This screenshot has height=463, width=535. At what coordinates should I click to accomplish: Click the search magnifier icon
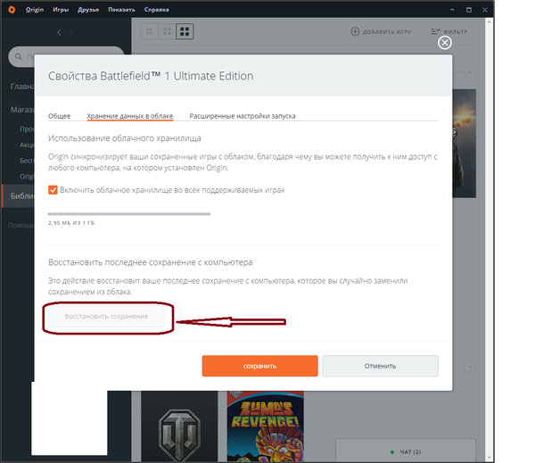[19, 56]
